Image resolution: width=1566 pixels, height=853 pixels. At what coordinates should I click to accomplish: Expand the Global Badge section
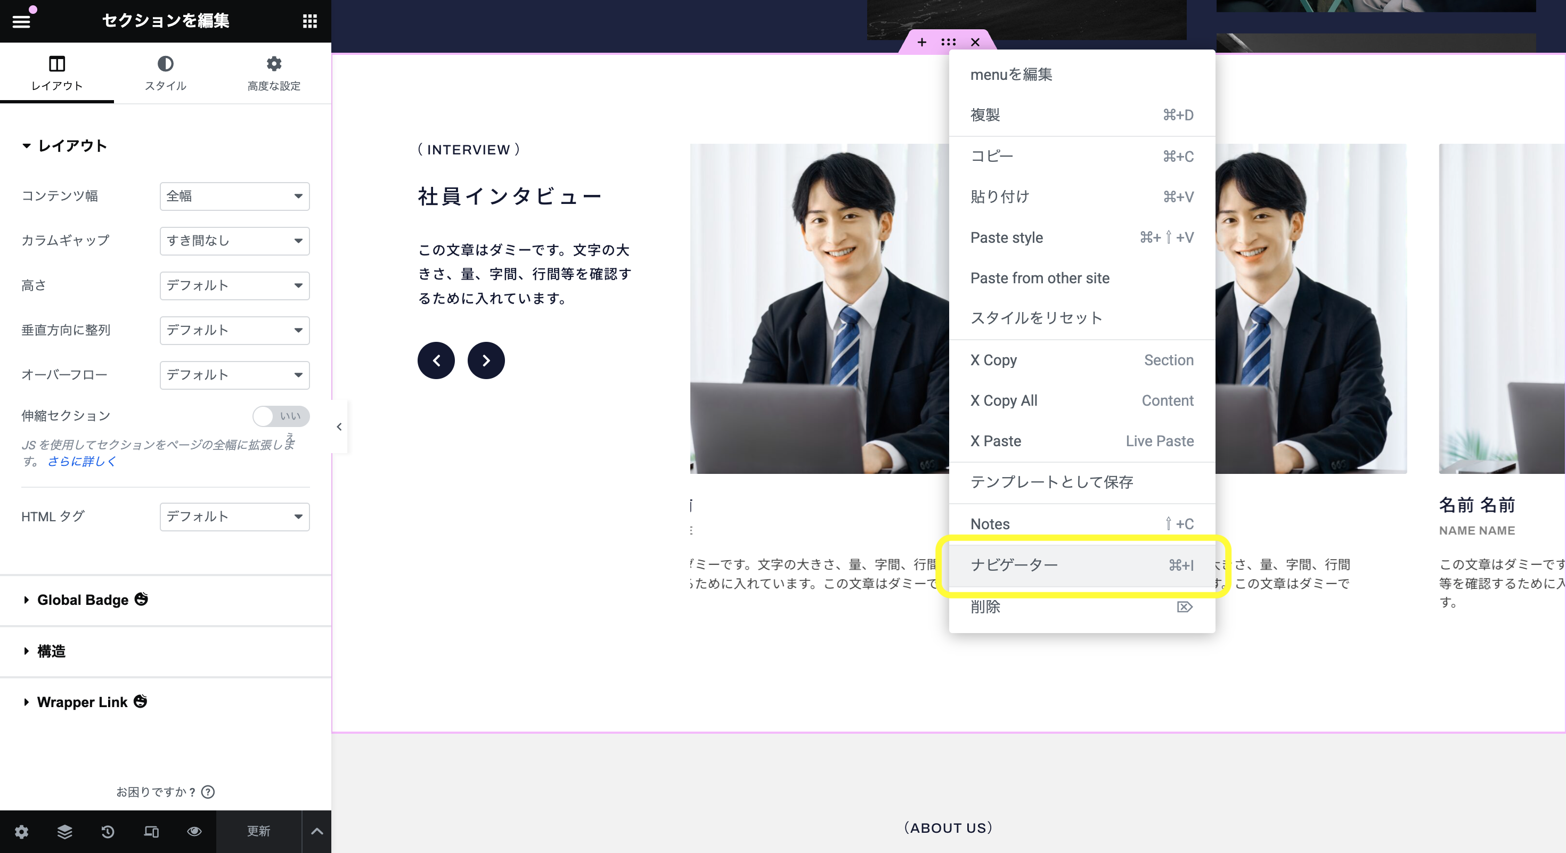point(83,600)
